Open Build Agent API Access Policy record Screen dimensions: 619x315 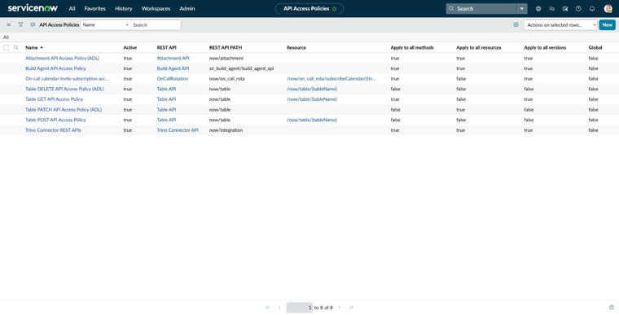[x=55, y=68]
